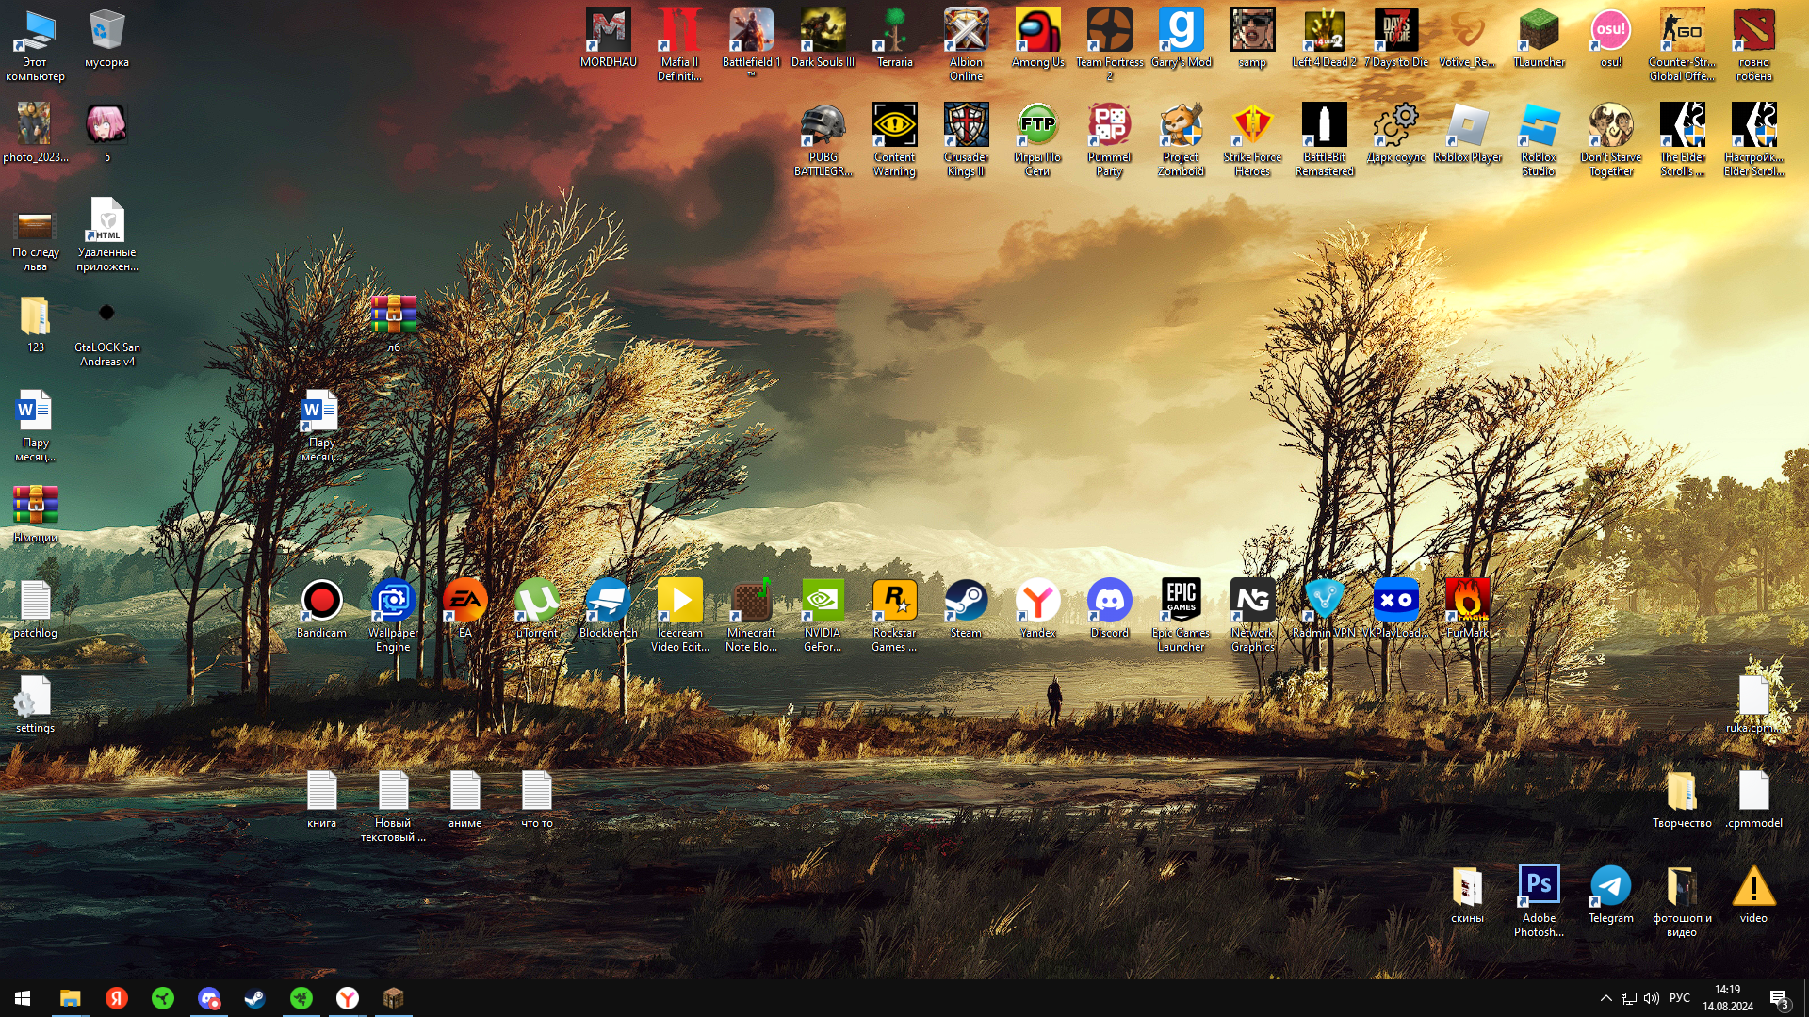Open Content Warning game
This screenshot has width=1809, height=1017.
click(894, 140)
